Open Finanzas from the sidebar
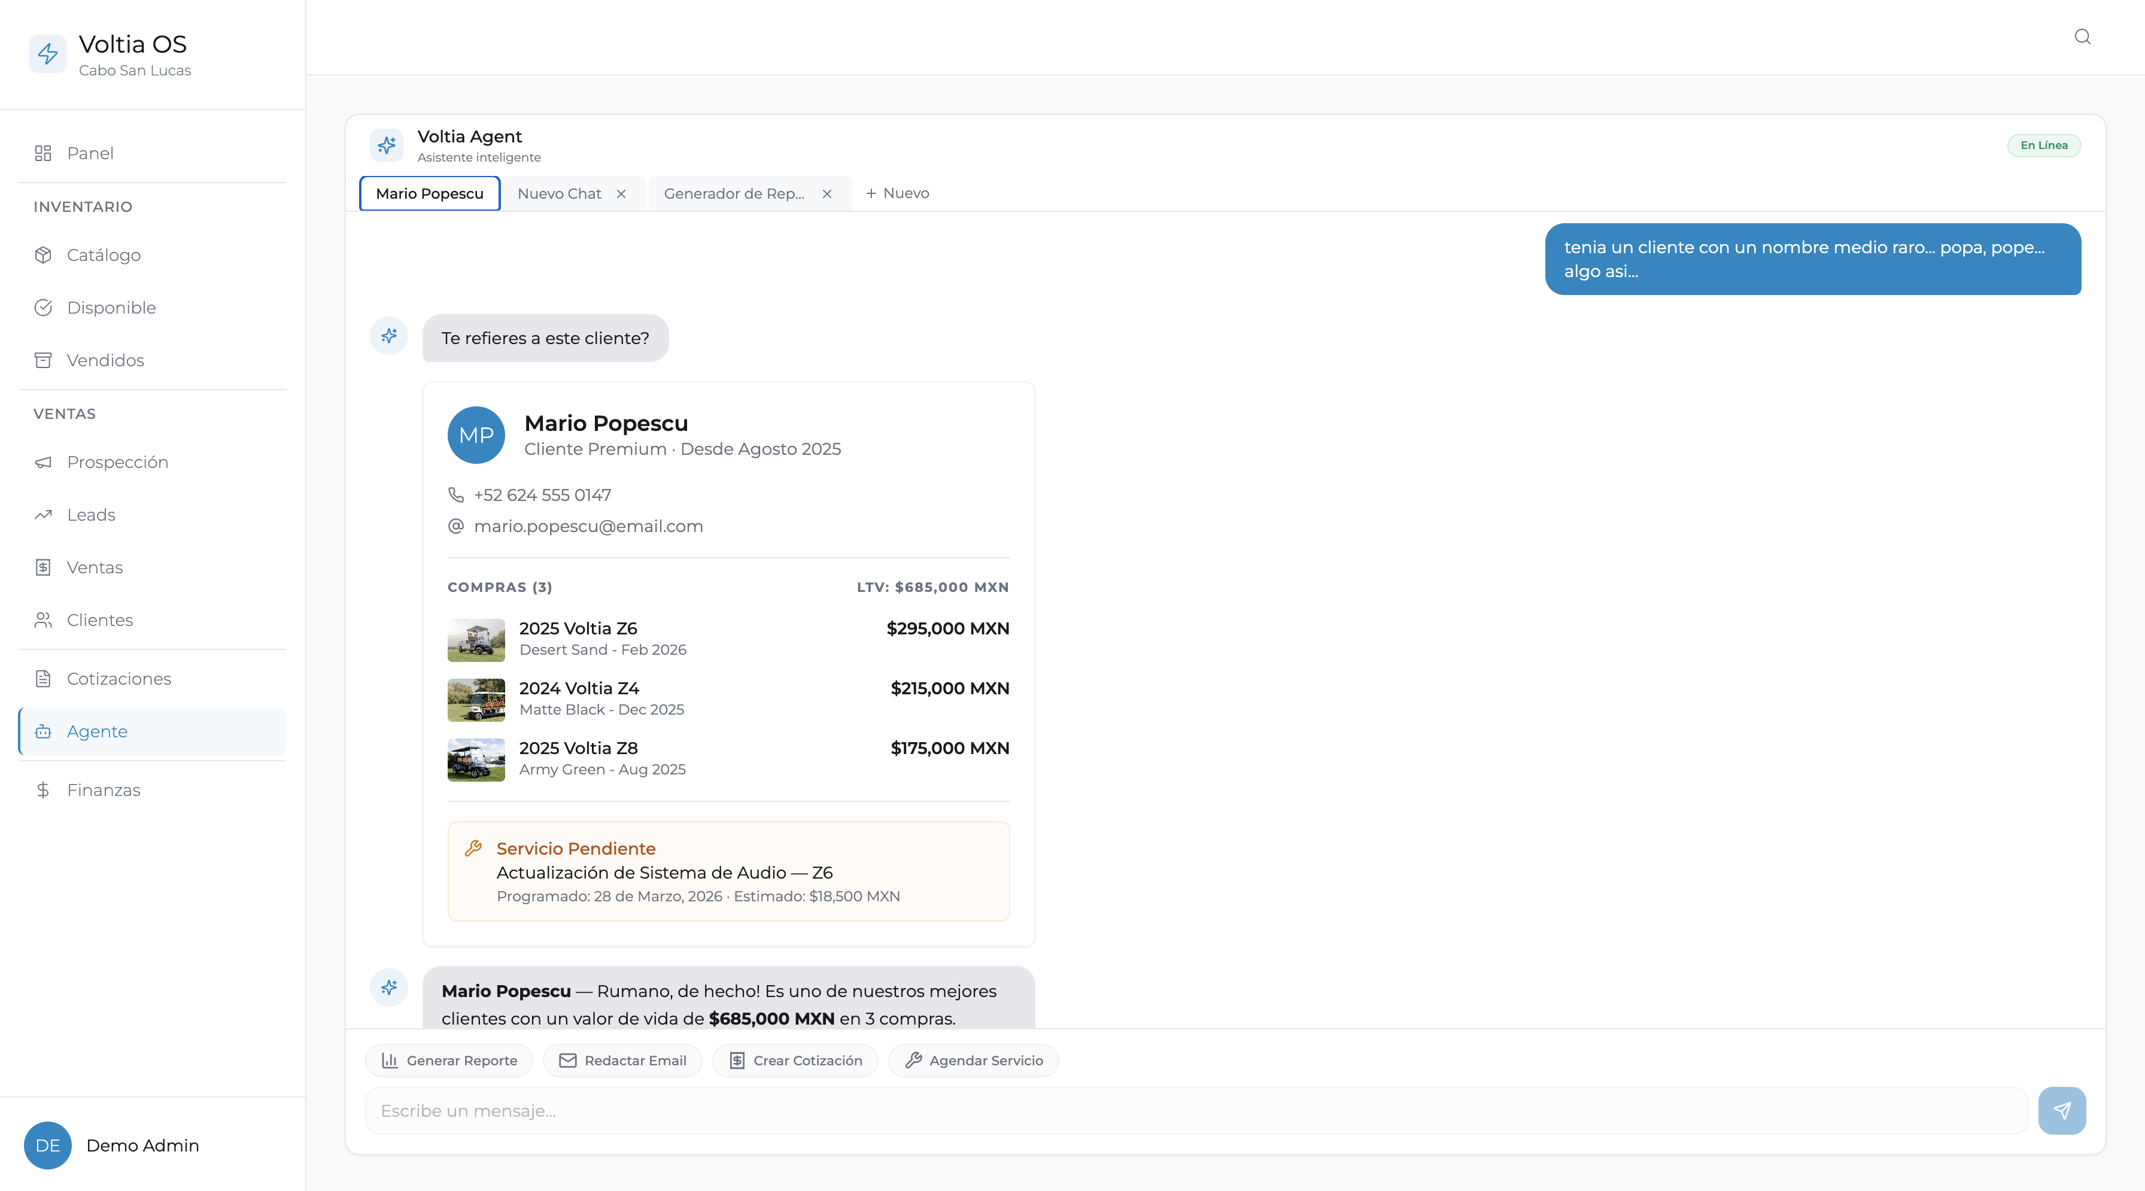Image resolution: width=2145 pixels, height=1191 pixels. click(153, 789)
